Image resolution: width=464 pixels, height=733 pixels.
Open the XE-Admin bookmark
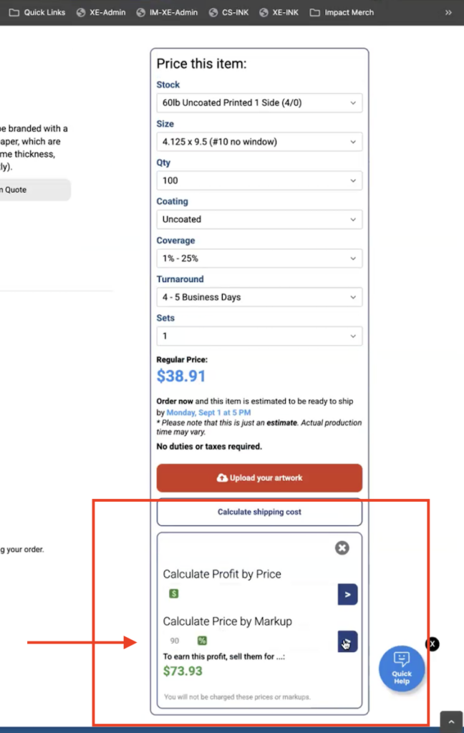point(101,12)
